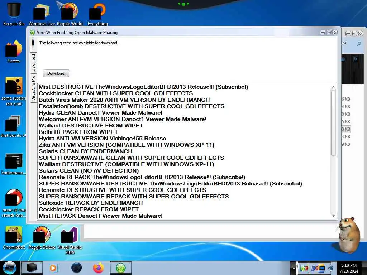Screen dimensions: 367x275
Task: Launch the Peggle Deluxe desktop shortcut
Action: (42, 237)
